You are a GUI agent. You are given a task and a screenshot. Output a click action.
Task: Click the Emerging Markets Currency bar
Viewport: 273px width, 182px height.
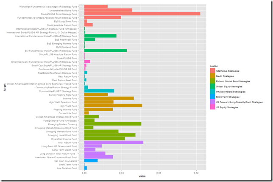(x=113, y=124)
